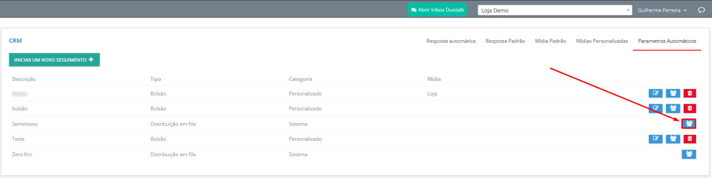Open users group icon for Teste row
The height and width of the screenshot is (178, 712).
(x=673, y=139)
